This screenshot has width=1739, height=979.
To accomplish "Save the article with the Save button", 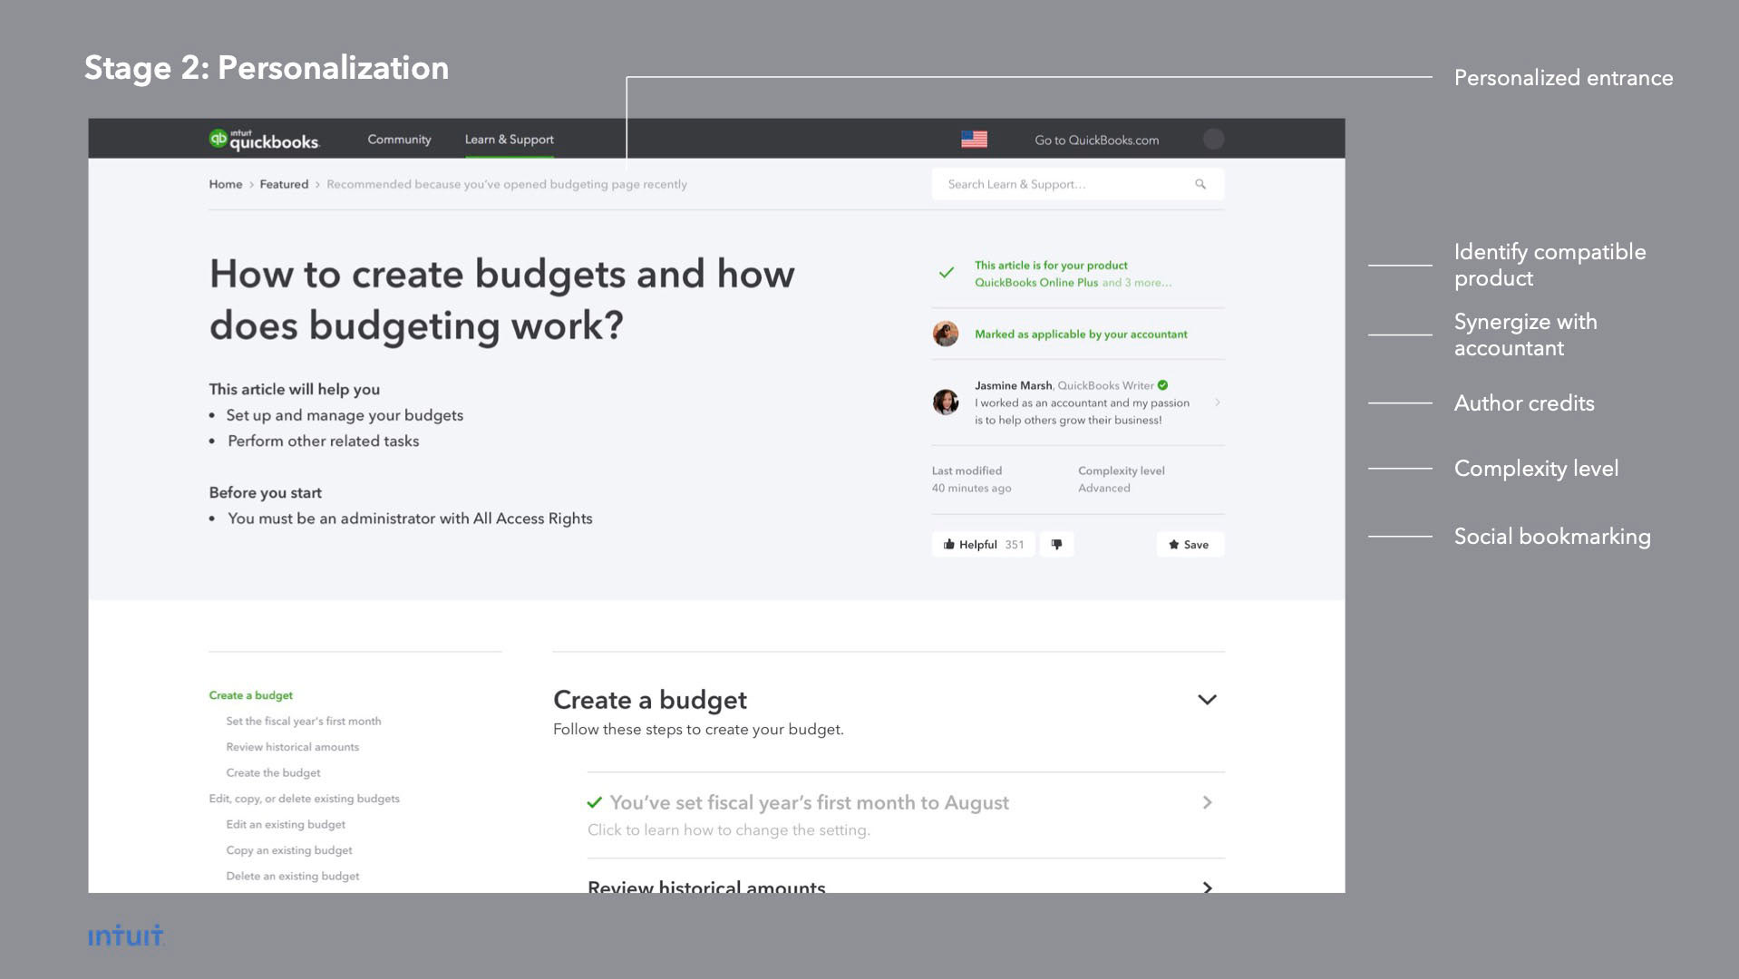I will pos(1190,544).
